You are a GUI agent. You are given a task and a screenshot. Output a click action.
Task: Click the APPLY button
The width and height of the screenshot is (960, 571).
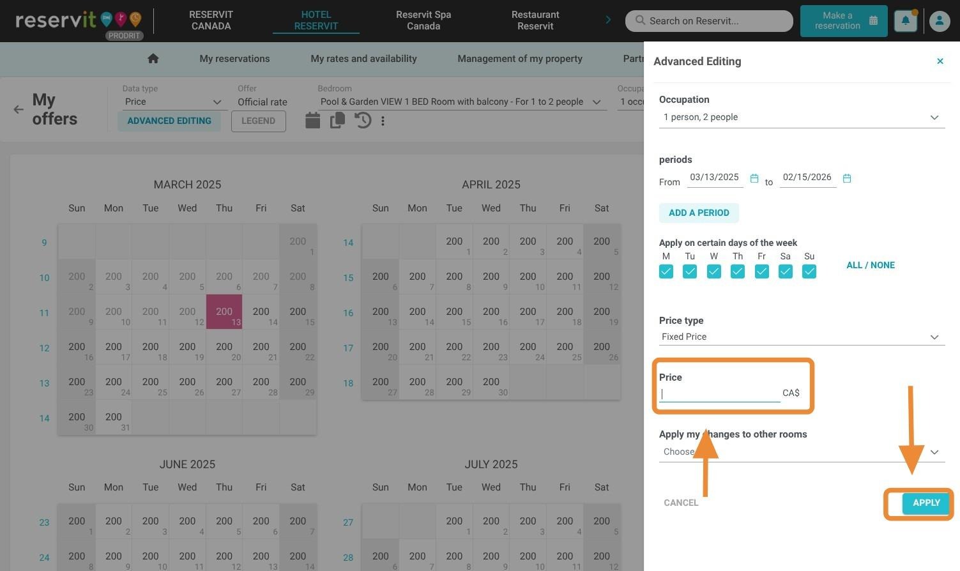pos(926,503)
